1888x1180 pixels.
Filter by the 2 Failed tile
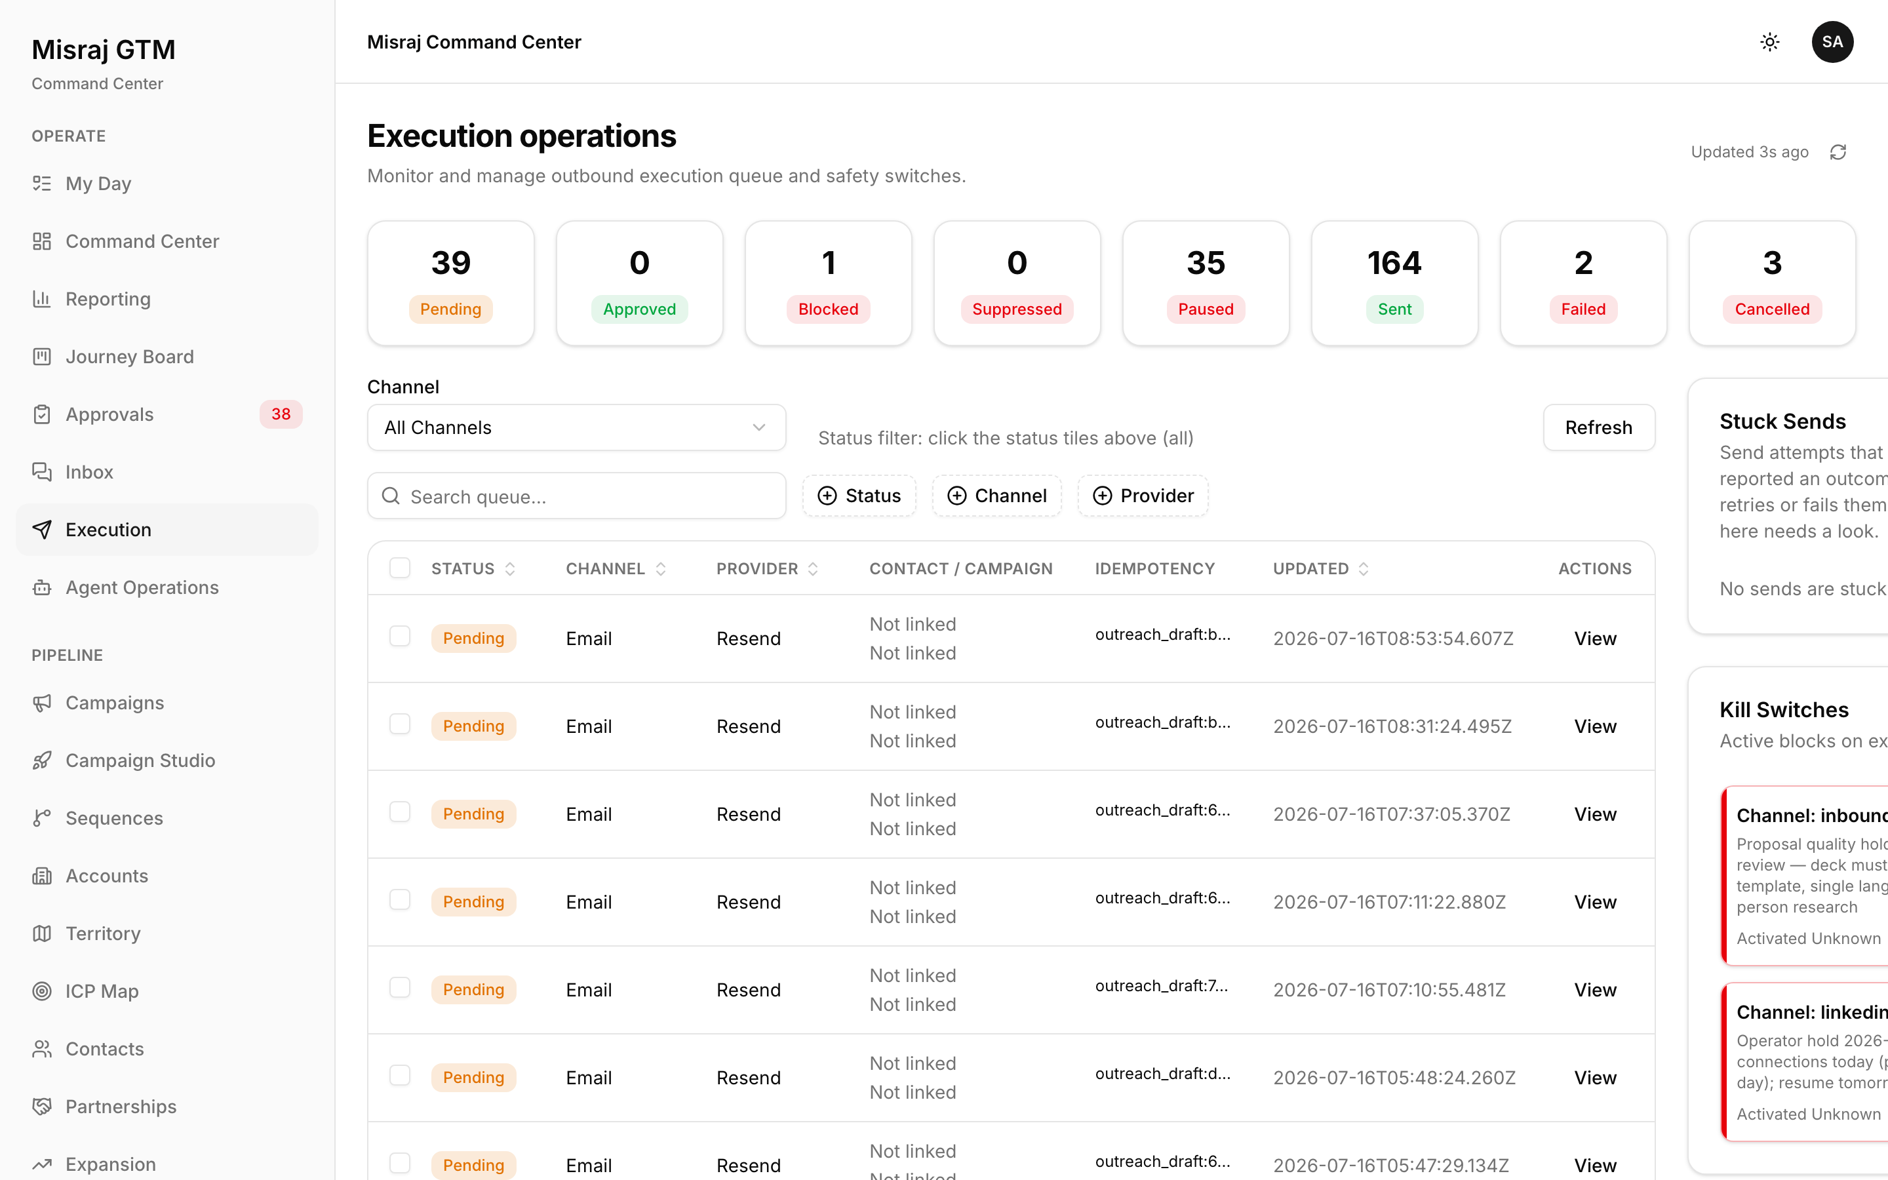[1583, 283]
